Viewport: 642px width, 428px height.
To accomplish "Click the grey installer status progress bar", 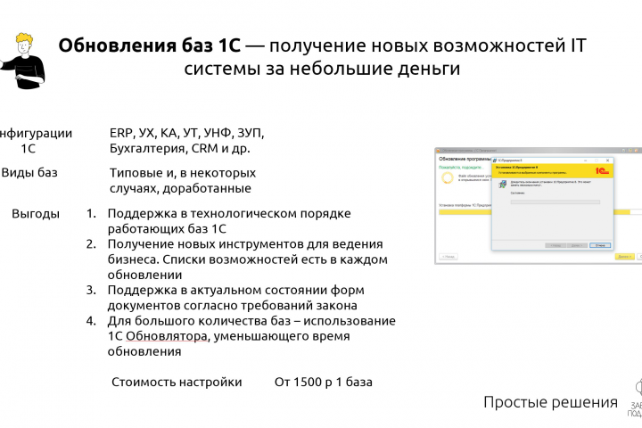I will (556, 202).
